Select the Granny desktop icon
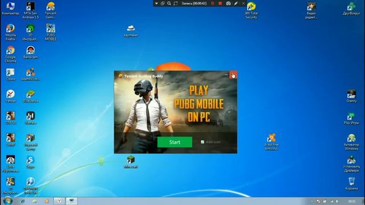Image resolution: width=365 pixels, height=205 pixels. tap(351, 96)
